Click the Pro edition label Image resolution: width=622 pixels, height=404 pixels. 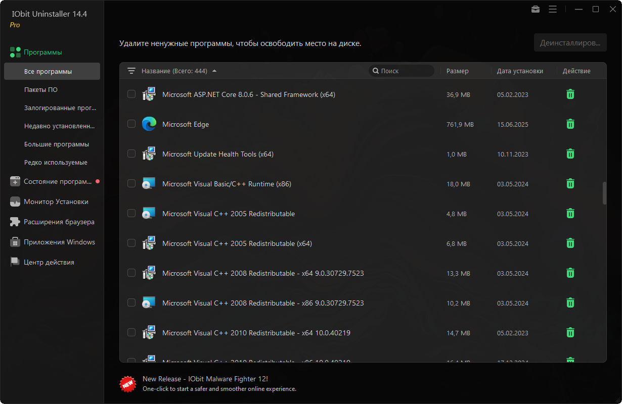click(15, 25)
